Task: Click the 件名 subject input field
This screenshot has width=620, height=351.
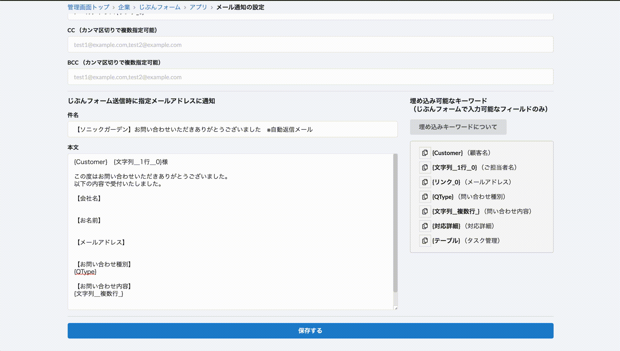Action: (x=232, y=129)
